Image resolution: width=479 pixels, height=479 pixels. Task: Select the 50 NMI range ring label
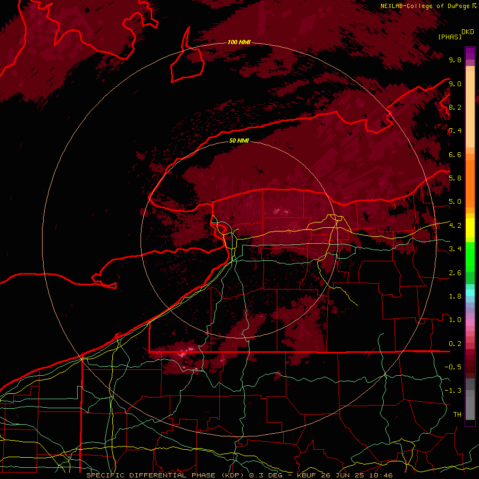(239, 141)
